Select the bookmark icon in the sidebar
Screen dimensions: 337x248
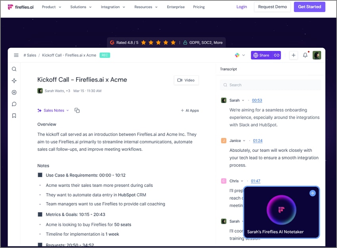(14, 115)
